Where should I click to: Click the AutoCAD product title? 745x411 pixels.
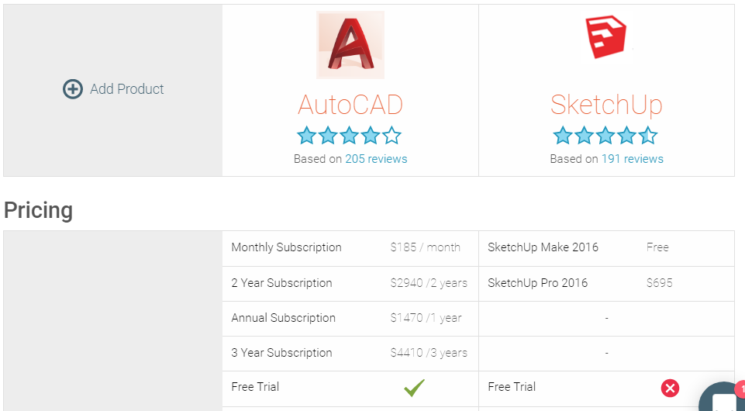click(x=350, y=105)
